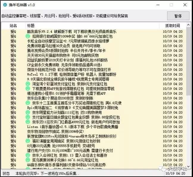Click green shield icon on 京东双11狂欢 row
Image resolution: width=193 pixels, height=177 pixels.
click(28, 122)
